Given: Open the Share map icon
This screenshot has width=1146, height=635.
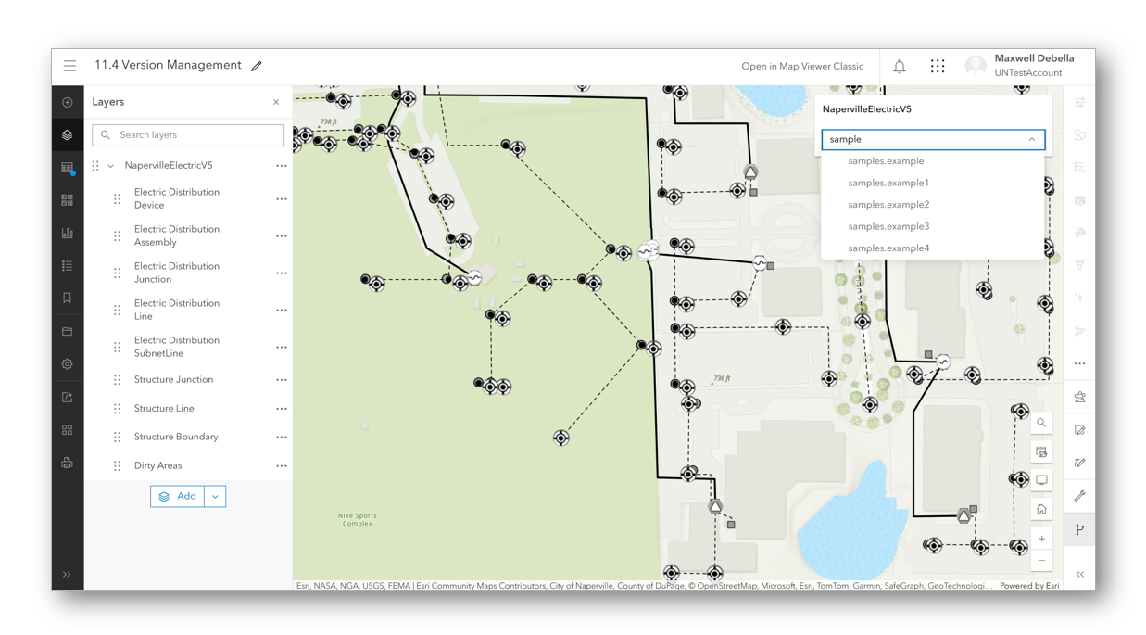Looking at the screenshot, I should tap(68, 398).
